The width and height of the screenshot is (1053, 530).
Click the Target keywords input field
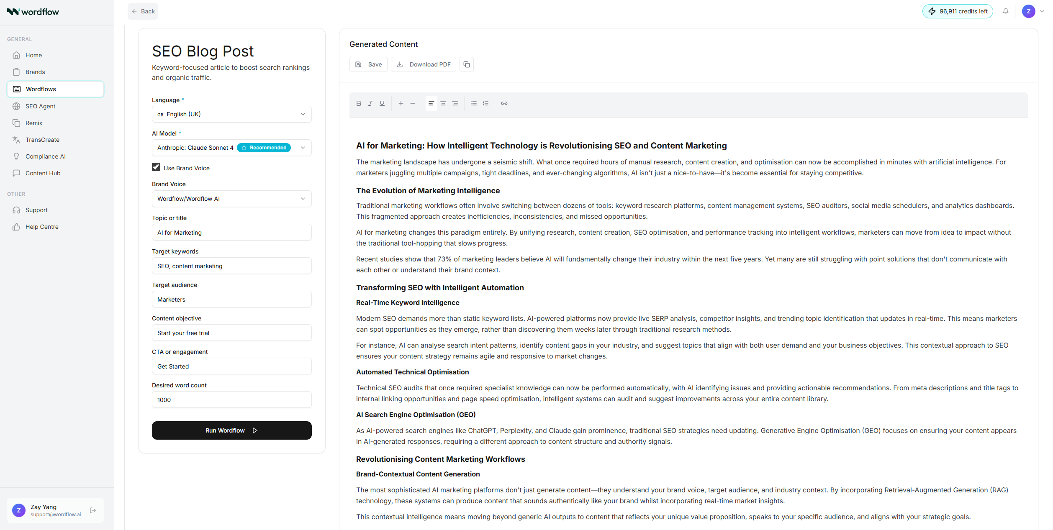pyautogui.click(x=231, y=266)
